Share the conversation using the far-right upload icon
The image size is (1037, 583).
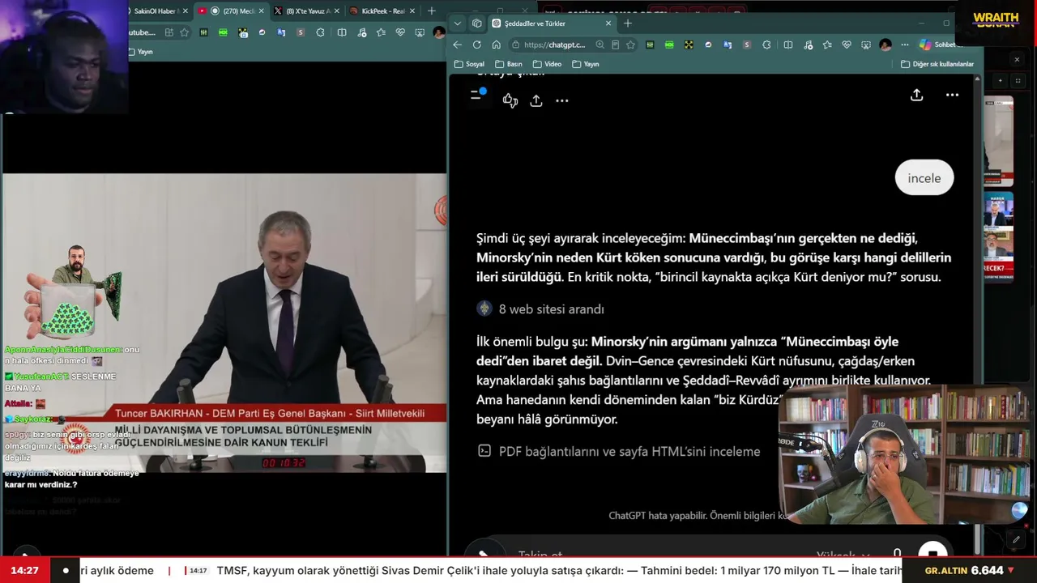click(x=916, y=95)
